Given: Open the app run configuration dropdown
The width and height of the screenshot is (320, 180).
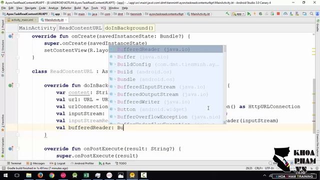Looking at the screenshot, I should pyautogui.click(x=238, y=14).
